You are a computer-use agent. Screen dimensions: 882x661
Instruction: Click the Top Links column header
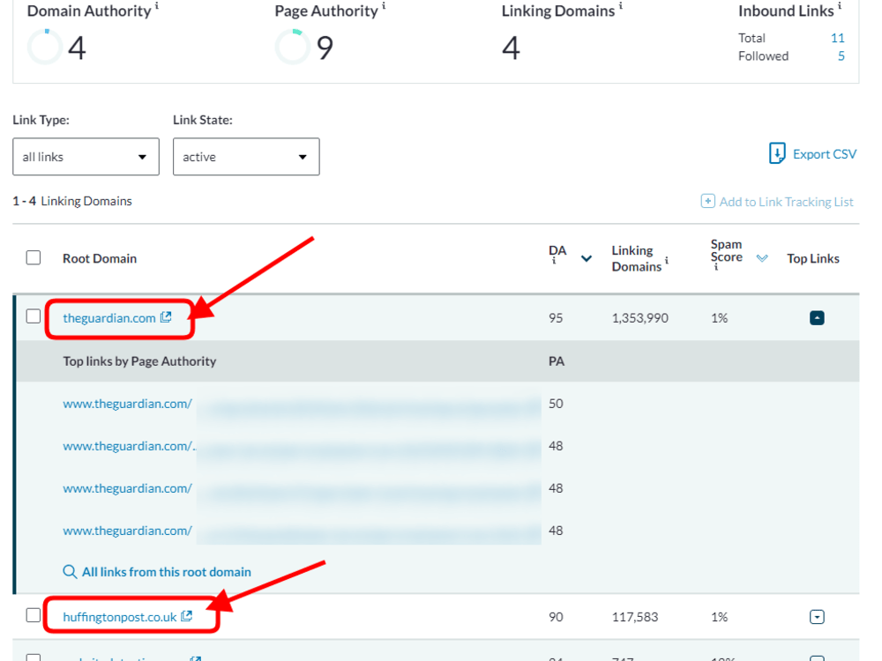pyautogui.click(x=813, y=258)
